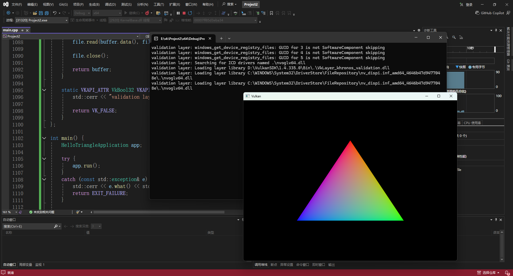Open the 解决方案资源管理器 side tab
This screenshot has height=276, width=513.
508,41
